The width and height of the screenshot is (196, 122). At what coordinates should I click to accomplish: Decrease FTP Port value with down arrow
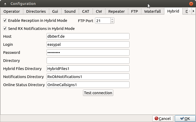[x=112, y=22]
